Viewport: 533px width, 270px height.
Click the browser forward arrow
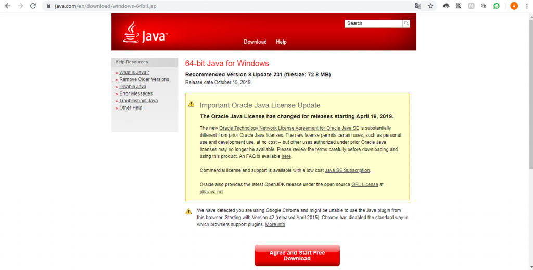pyautogui.click(x=20, y=6)
